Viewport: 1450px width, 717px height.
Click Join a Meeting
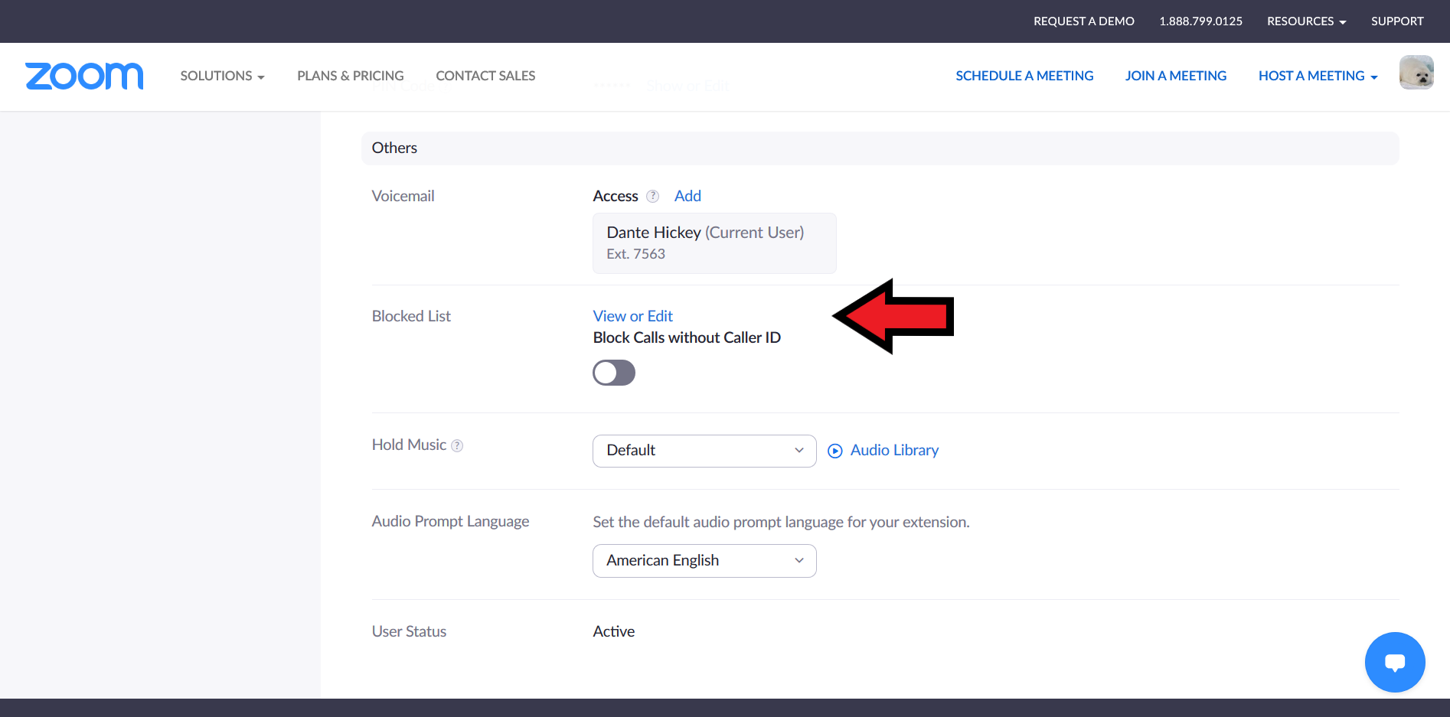tap(1175, 76)
